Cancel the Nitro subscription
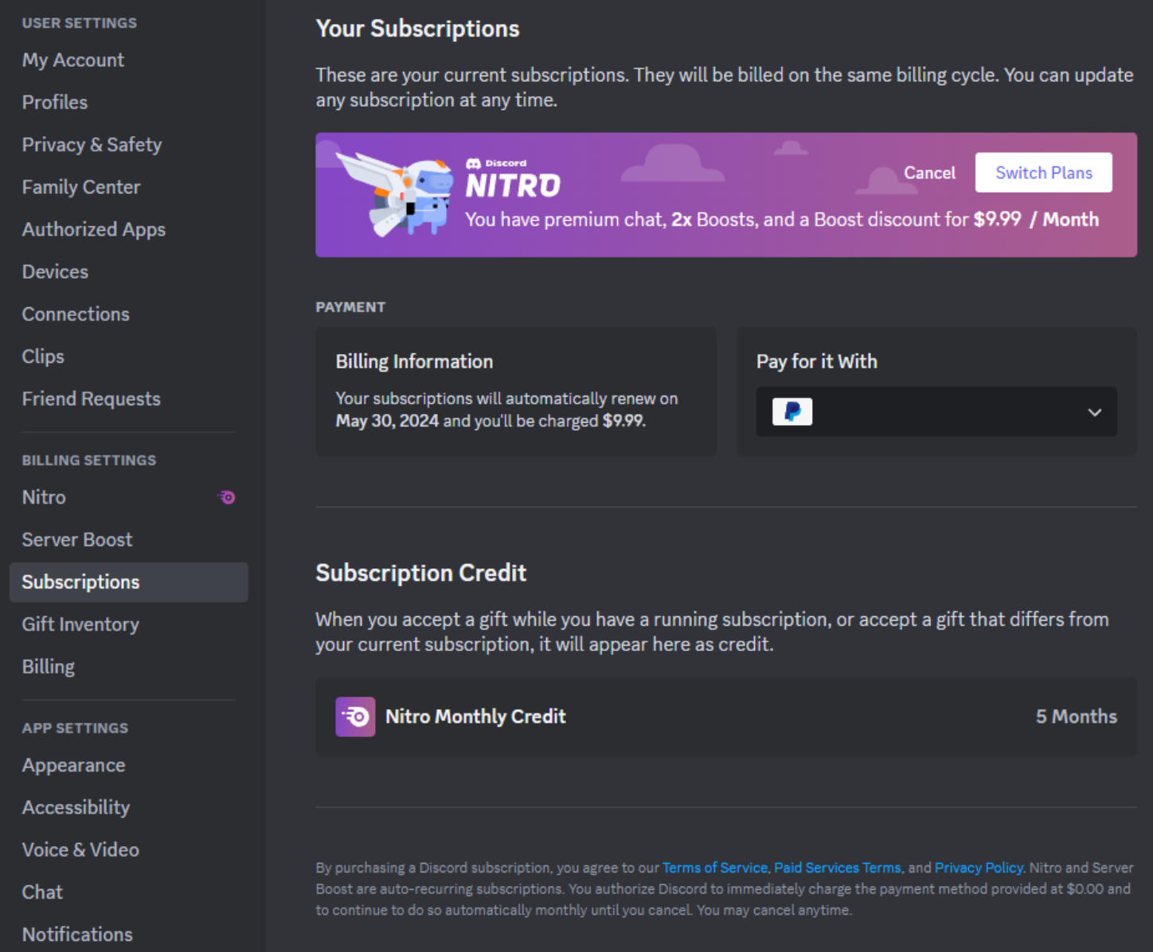 click(929, 173)
